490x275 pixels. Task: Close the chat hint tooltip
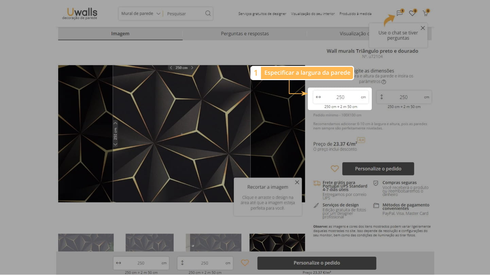pos(423,28)
